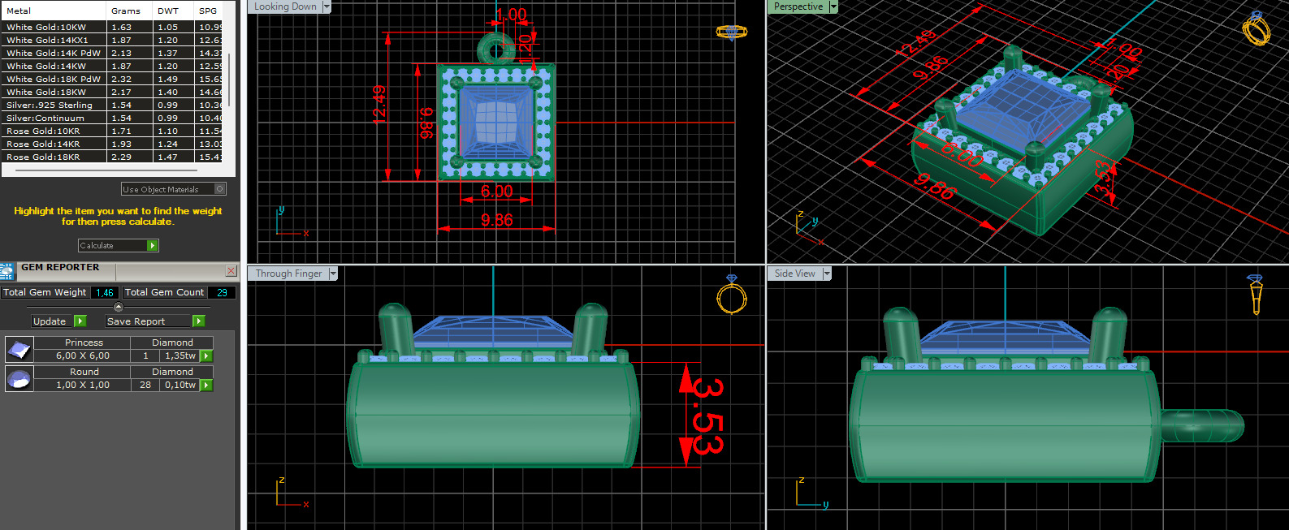Select the White Gold:14K PdW row
The height and width of the screenshot is (530, 1289).
point(112,53)
